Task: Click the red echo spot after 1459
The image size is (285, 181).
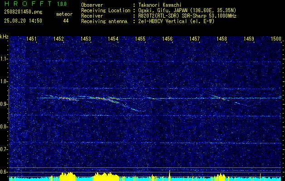Action: click(260, 99)
